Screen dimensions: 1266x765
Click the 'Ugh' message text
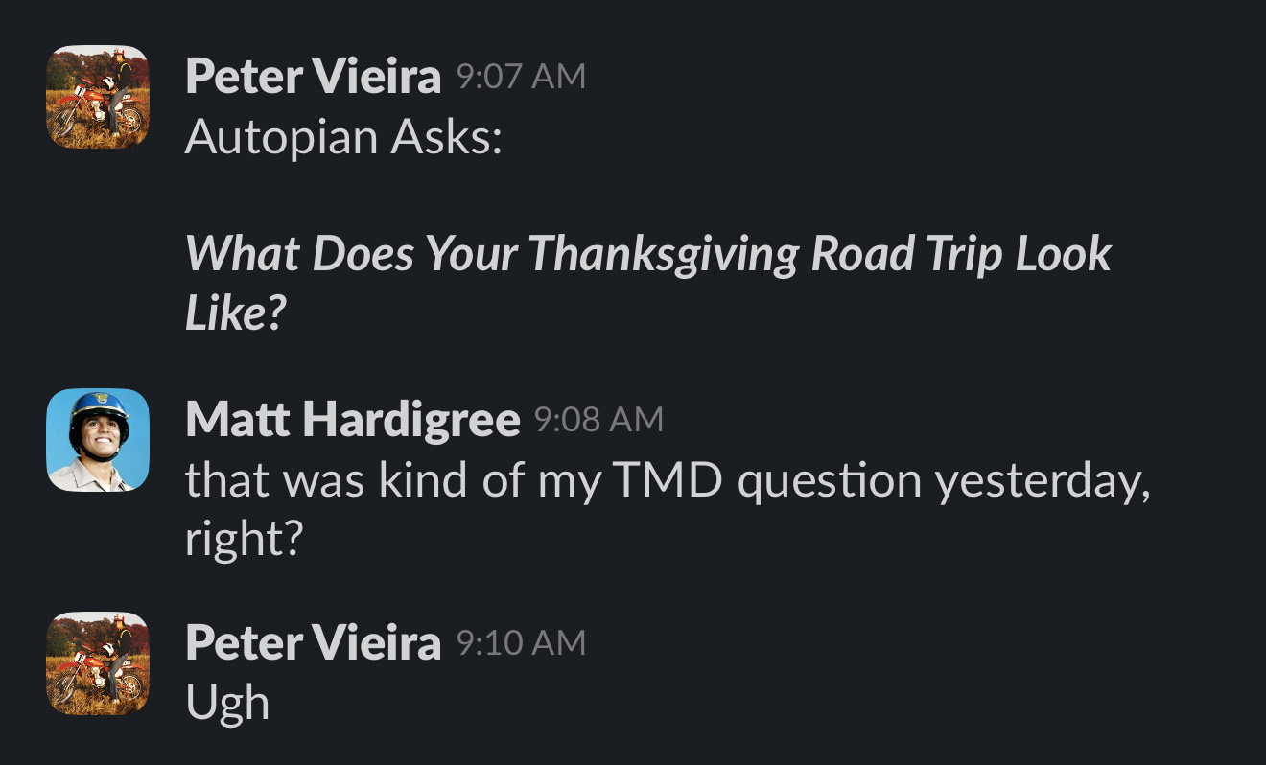227,704
